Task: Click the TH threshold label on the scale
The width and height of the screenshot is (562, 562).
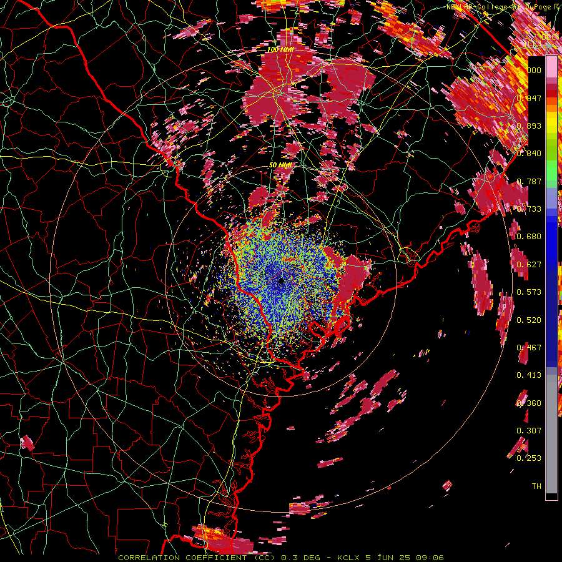Action: [536, 486]
